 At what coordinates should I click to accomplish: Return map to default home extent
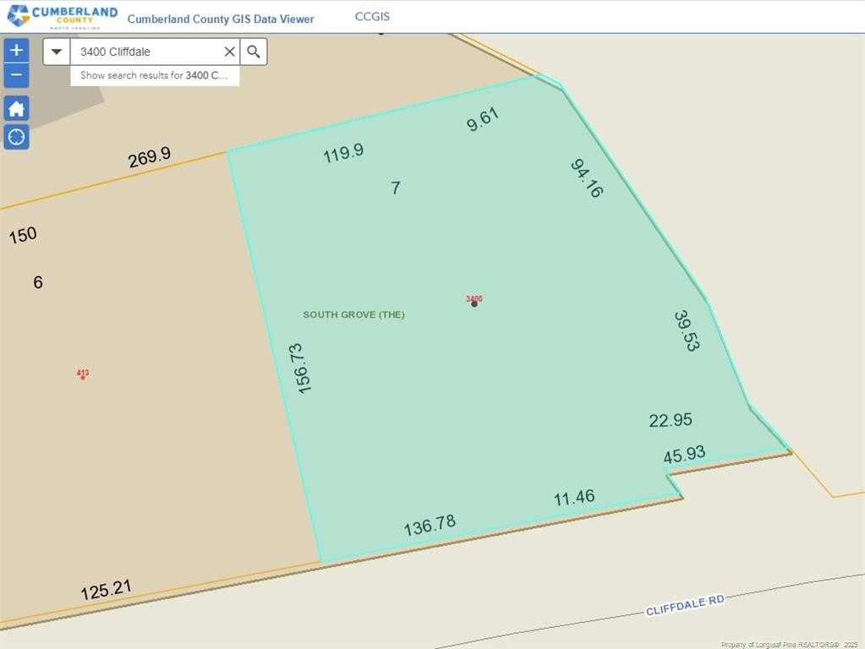pos(16,108)
